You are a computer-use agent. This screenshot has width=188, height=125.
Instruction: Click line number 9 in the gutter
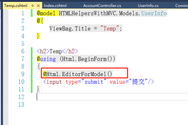(23, 74)
